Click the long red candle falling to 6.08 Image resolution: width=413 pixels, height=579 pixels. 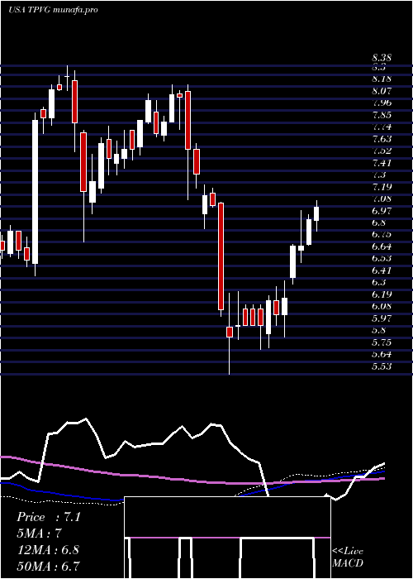click(221, 256)
